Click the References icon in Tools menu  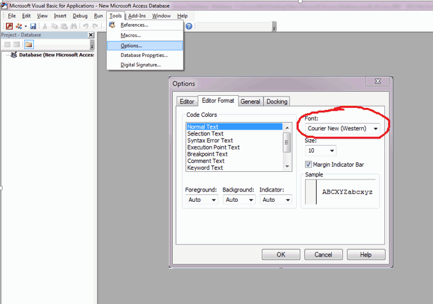coord(112,25)
